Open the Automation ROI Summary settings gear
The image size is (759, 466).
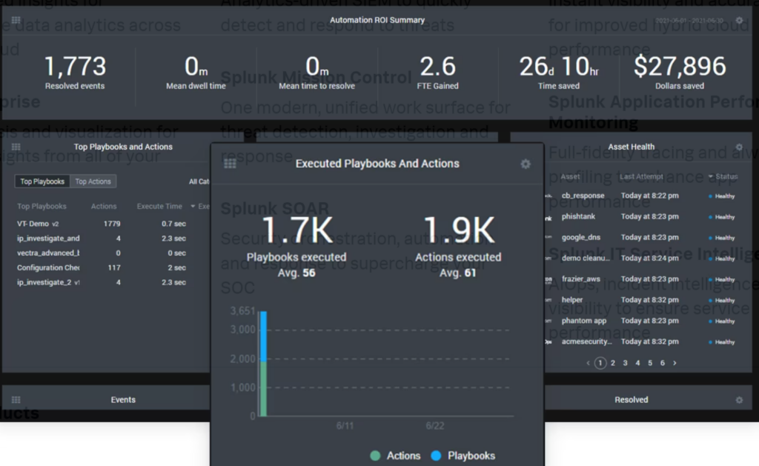point(739,21)
